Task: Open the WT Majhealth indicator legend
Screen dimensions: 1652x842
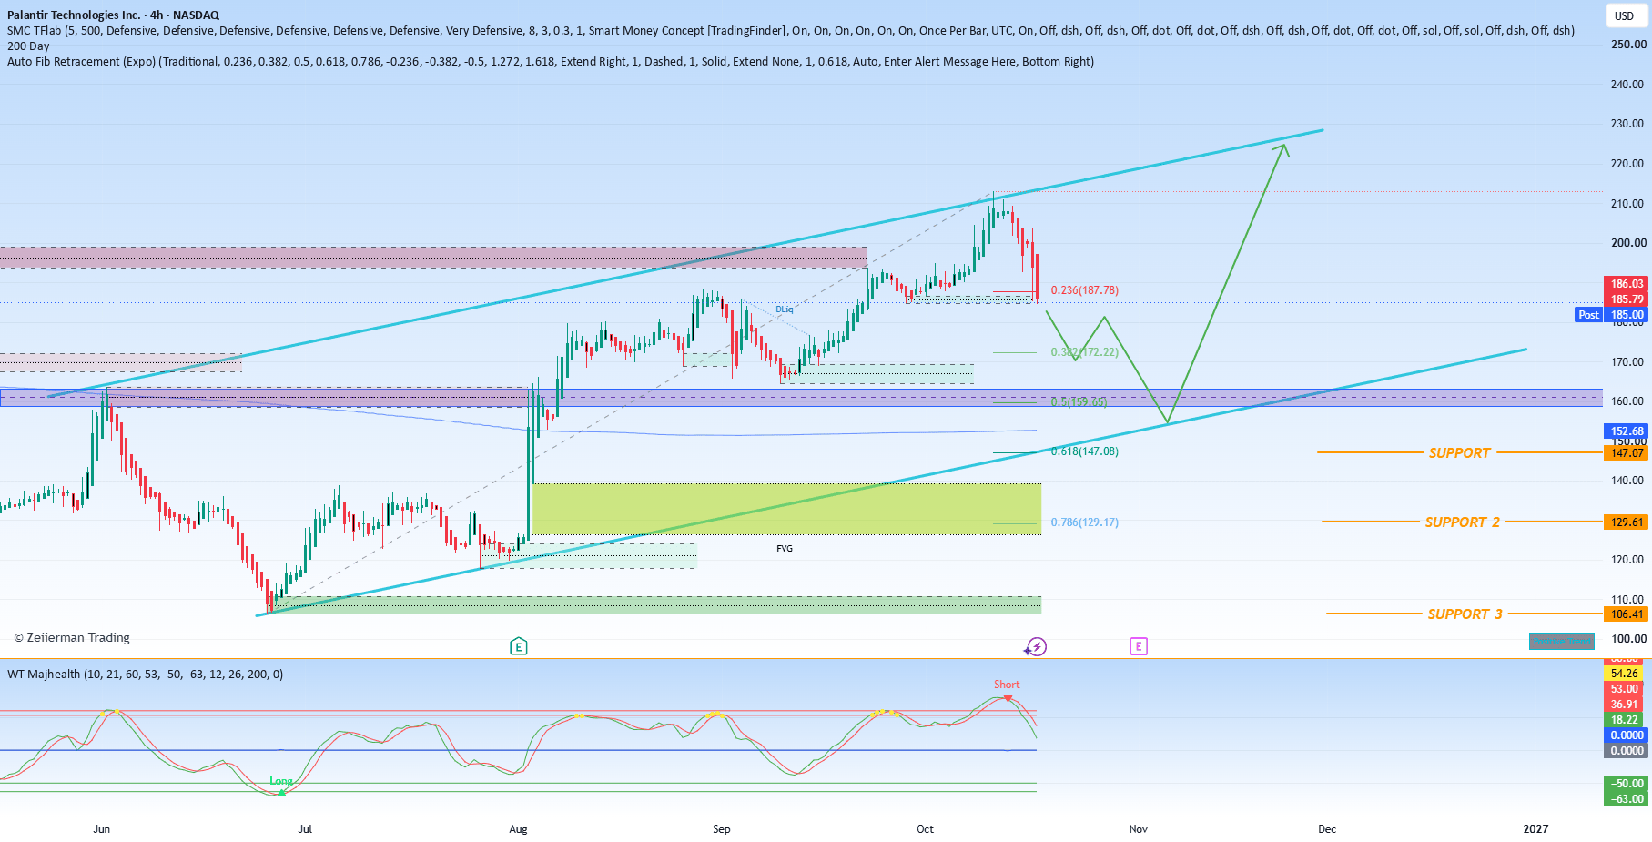Action: pyautogui.click(x=146, y=675)
